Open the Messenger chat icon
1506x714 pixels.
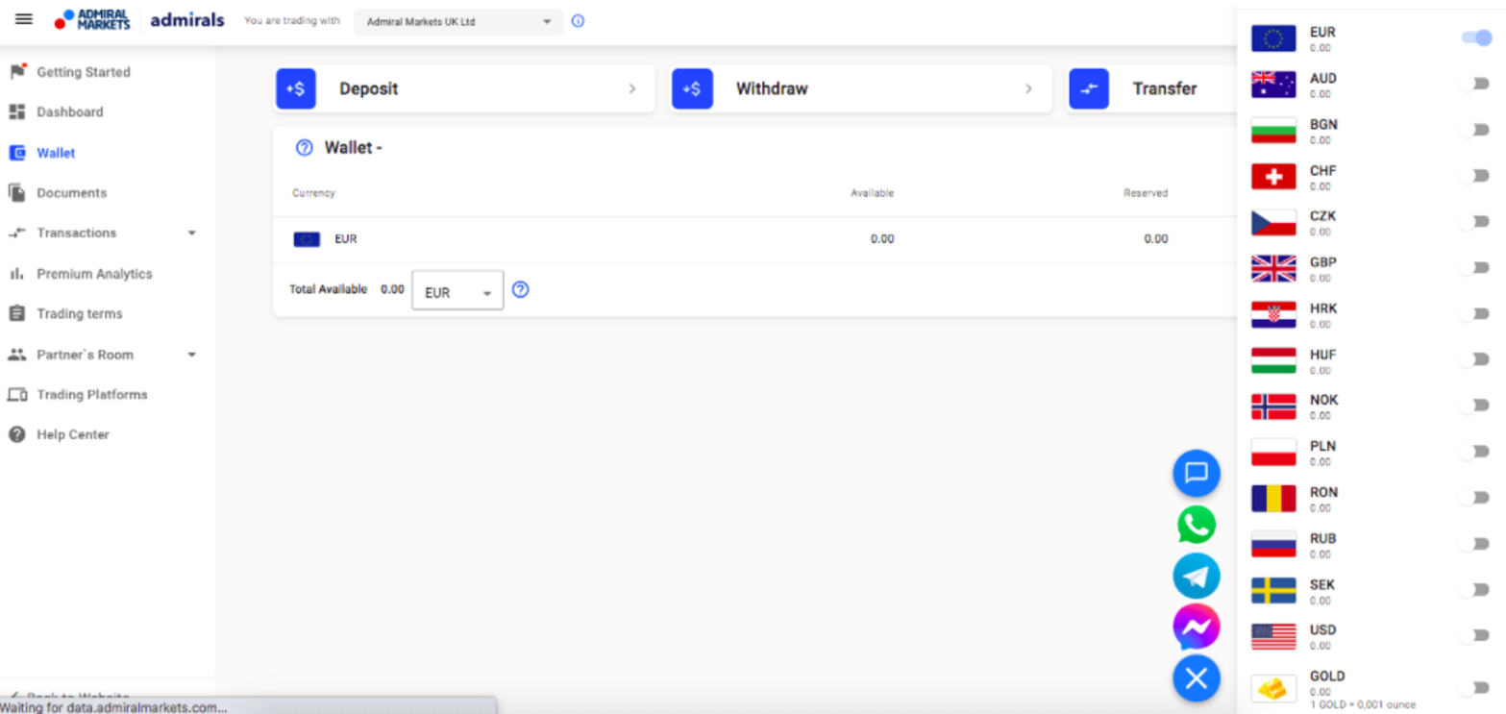(1196, 627)
